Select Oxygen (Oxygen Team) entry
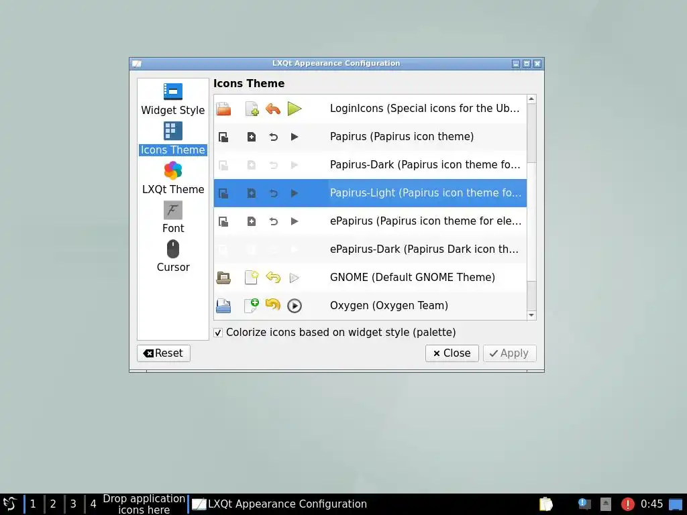687x515 pixels. pos(370,306)
